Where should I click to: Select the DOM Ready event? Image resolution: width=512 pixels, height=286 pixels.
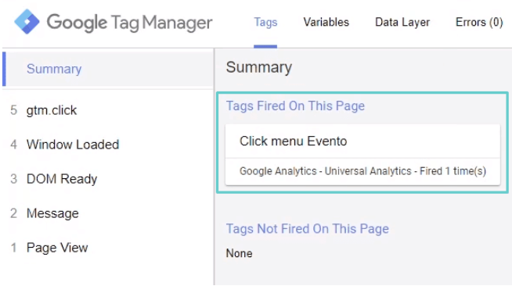108,179
